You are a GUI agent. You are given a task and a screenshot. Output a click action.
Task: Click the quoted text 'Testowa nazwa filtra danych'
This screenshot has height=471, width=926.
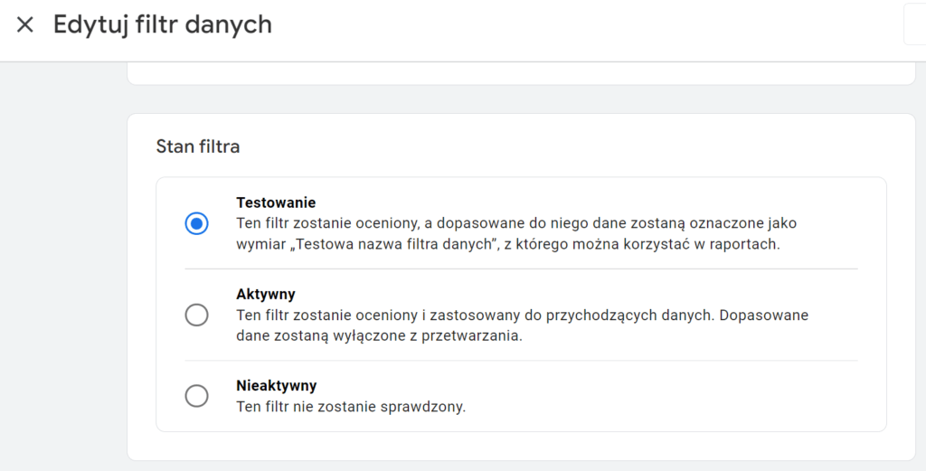click(394, 244)
